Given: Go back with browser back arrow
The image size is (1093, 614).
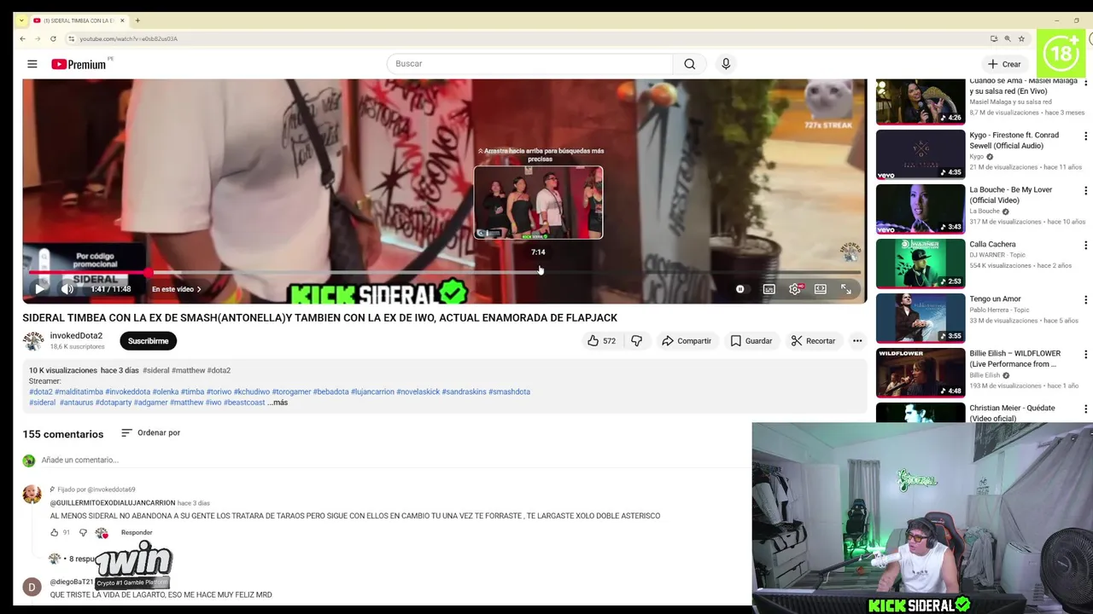Looking at the screenshot, I should (23, 38).
